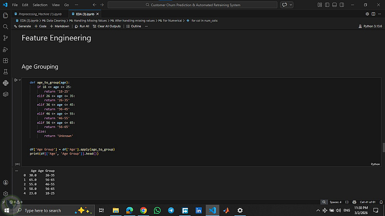This screenshot has height=216, width=385.
Task: Go back with the navigation arrow
Action: pyautogui.click(x=95, y=5)
